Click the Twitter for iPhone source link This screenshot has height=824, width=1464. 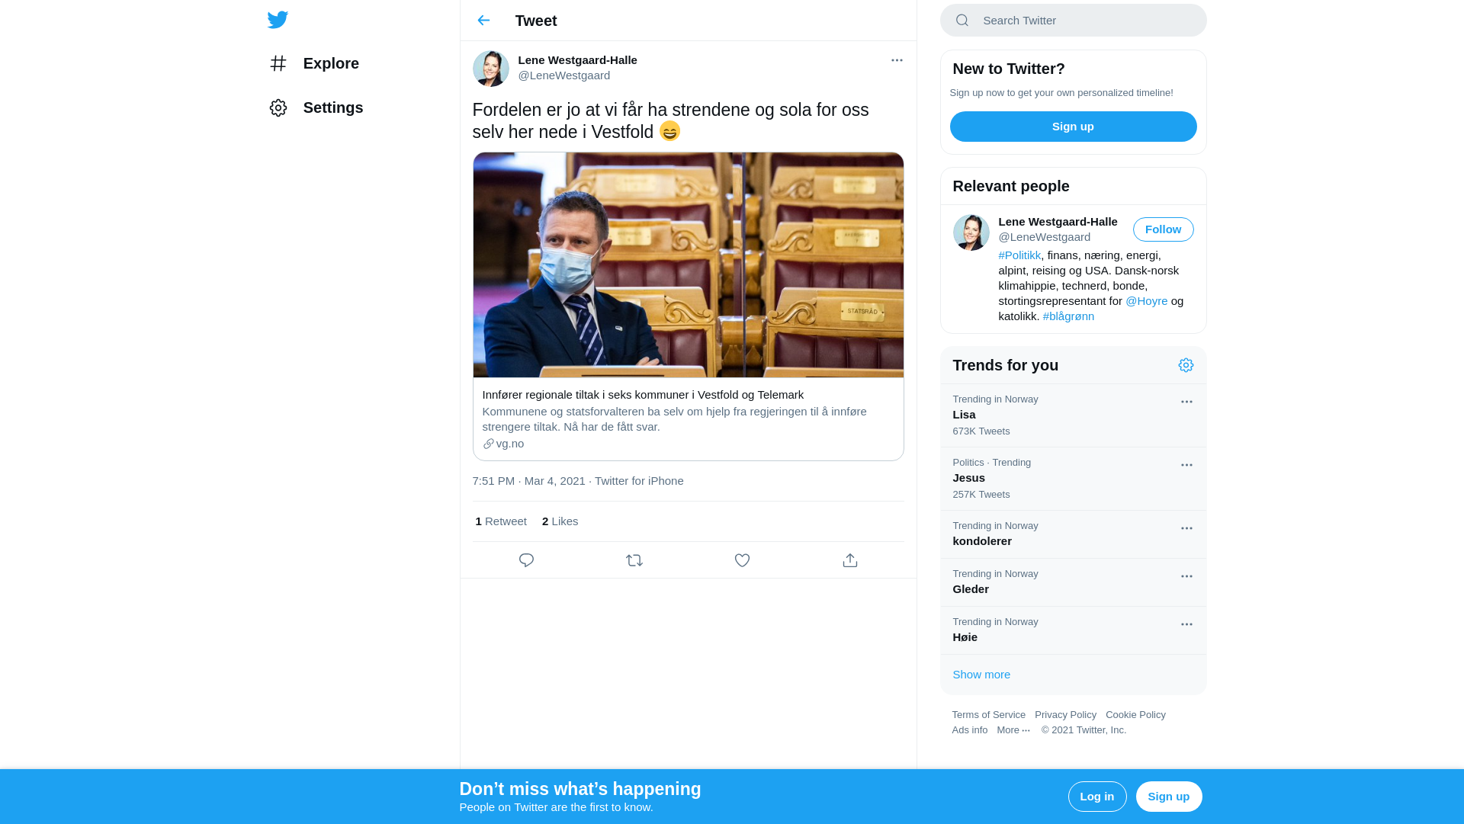click(639, 481)
